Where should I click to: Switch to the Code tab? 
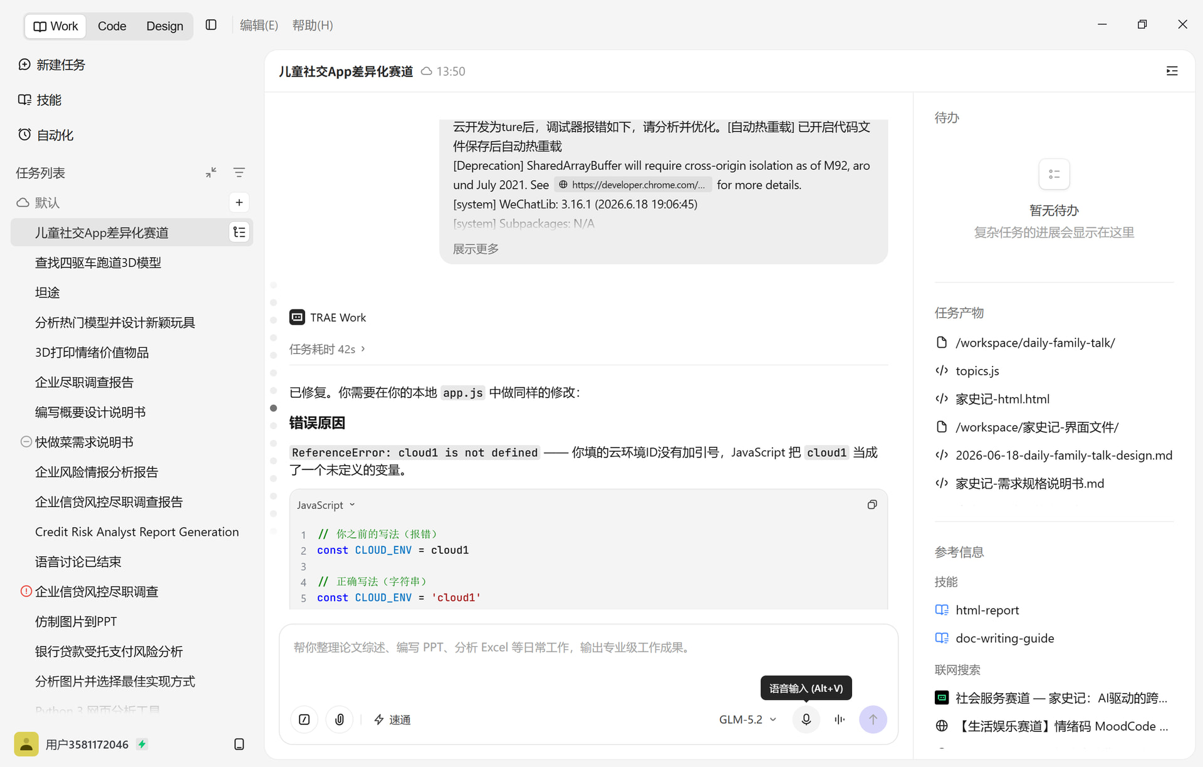click(x=112, y=26)
